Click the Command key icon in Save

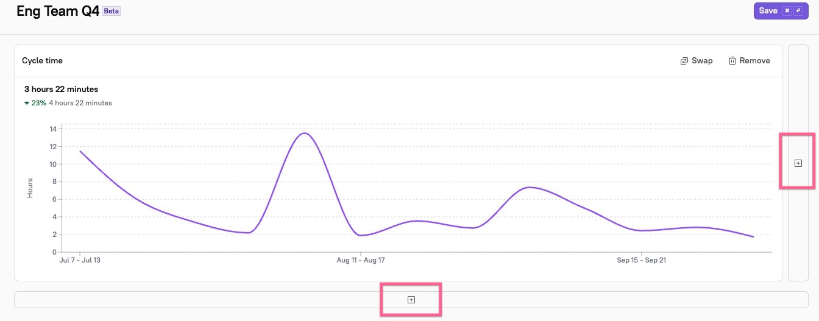[787, 11]
